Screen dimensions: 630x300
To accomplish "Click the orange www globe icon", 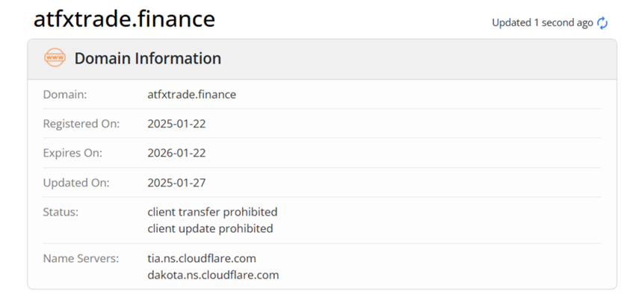I will pyautogui.click(x=55, y=58).
